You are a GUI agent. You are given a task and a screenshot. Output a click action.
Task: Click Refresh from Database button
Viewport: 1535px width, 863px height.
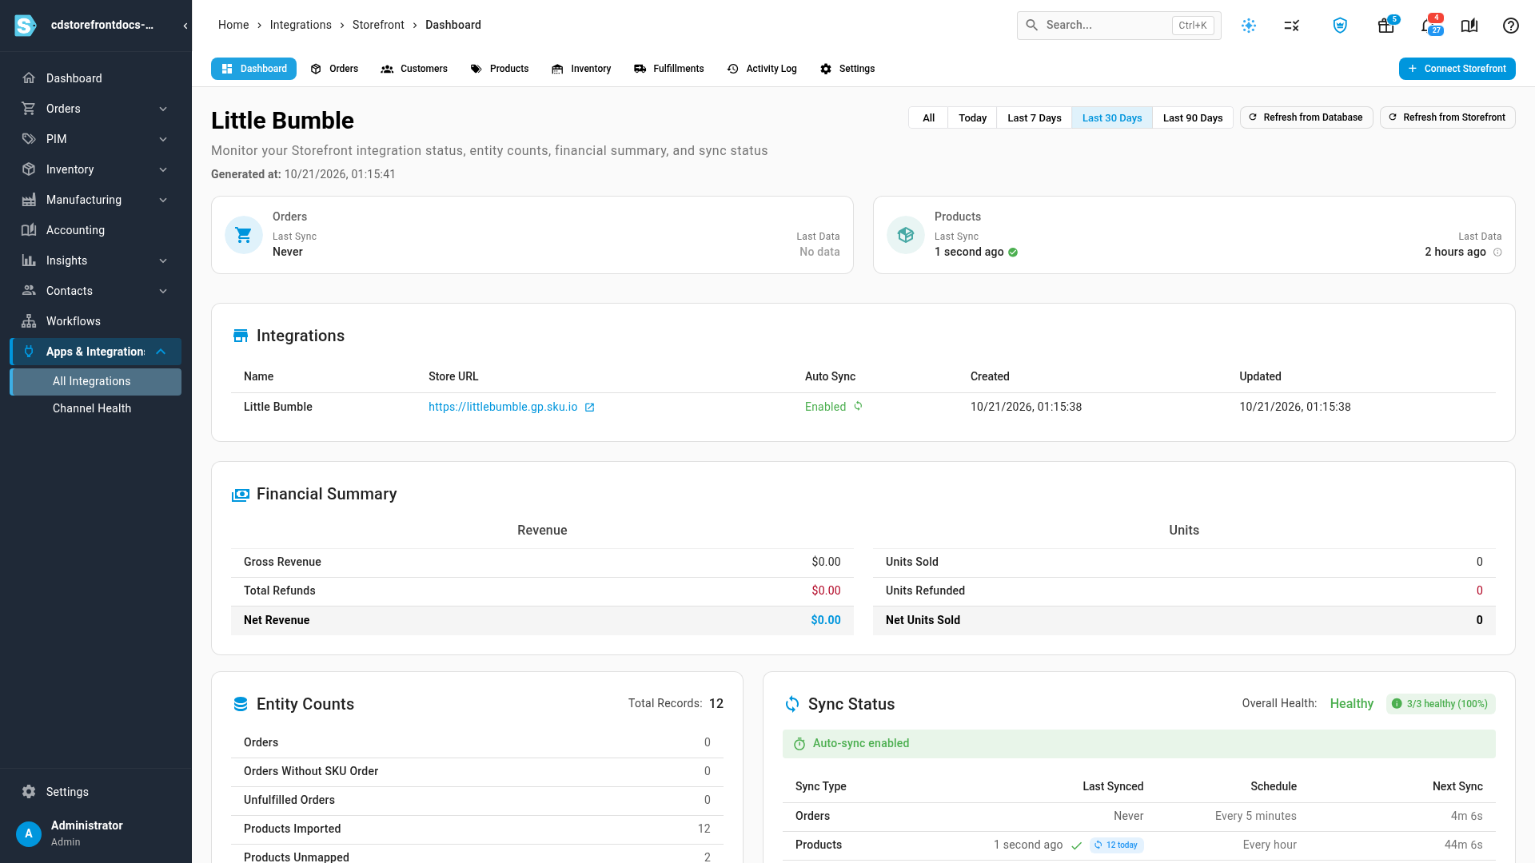[x=1306, y=117]
